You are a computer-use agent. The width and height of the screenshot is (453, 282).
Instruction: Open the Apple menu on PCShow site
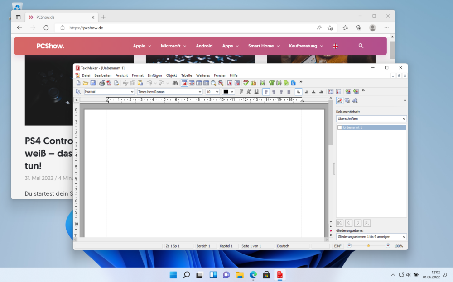[x=142, y=46]
